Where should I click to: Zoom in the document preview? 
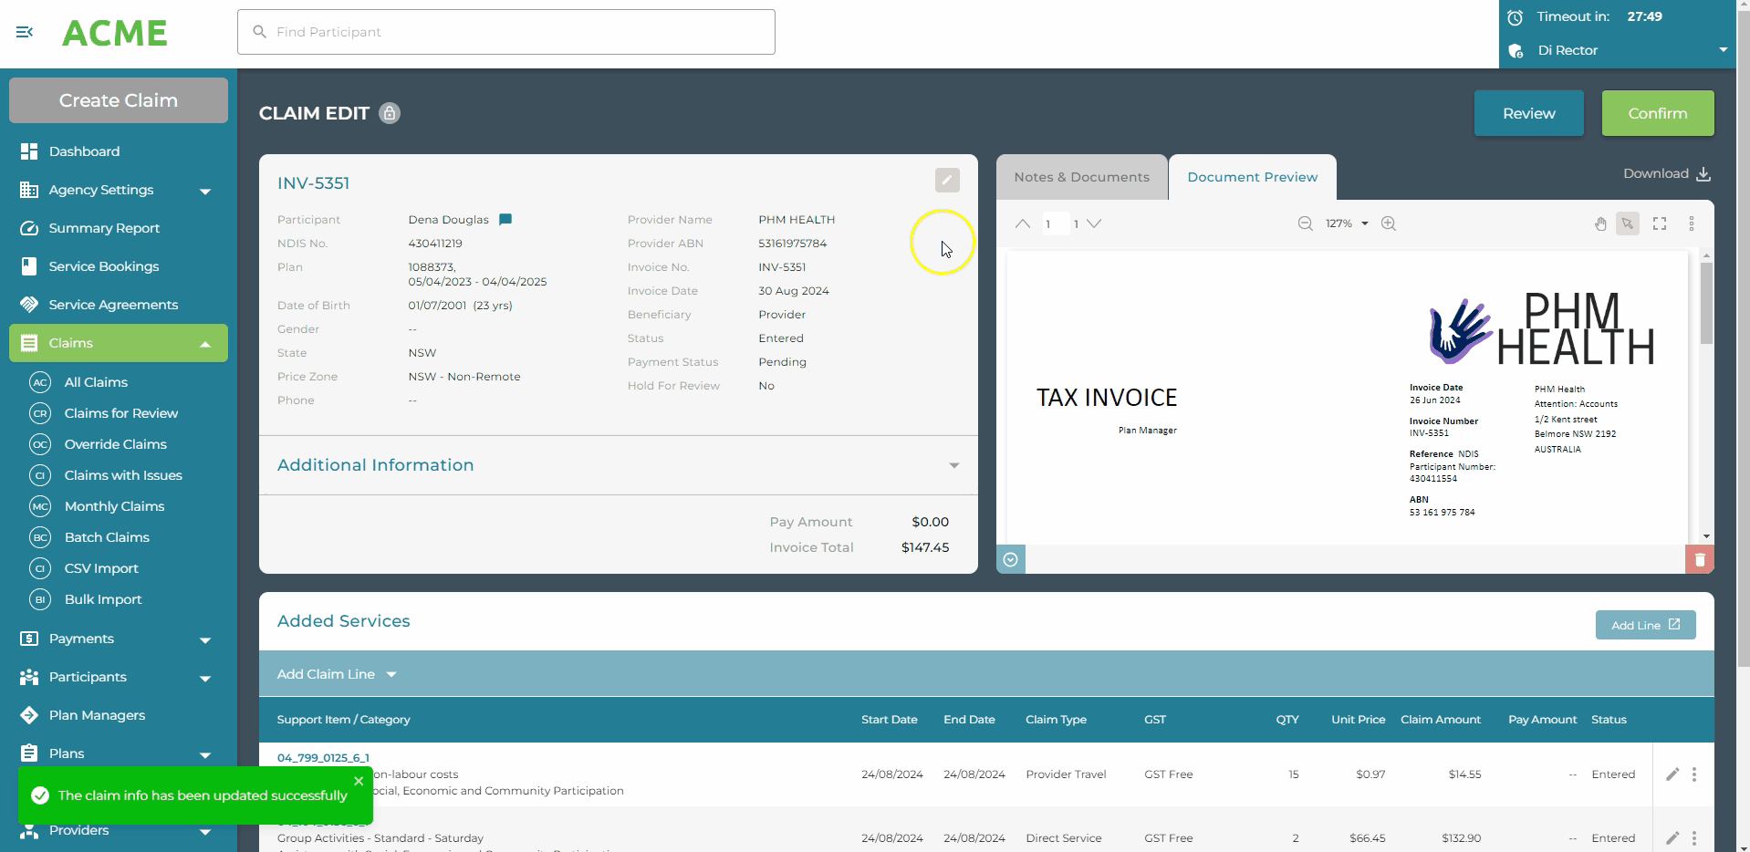pos(1388,223)
